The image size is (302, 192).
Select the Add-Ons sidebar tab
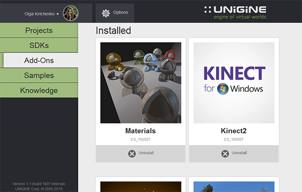(x=39, y=60)
